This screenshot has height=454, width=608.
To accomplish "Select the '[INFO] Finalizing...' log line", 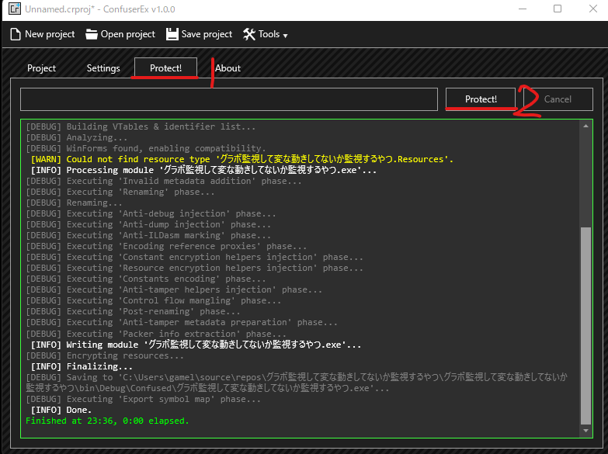I will 82,366.
